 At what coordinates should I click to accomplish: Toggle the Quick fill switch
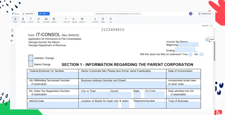(211, 26)
